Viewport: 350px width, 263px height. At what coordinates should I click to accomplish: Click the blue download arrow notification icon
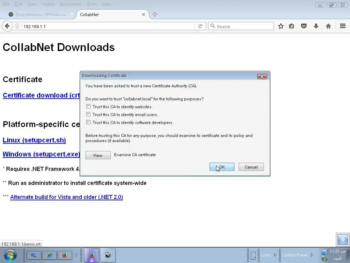tap(342, 239)
